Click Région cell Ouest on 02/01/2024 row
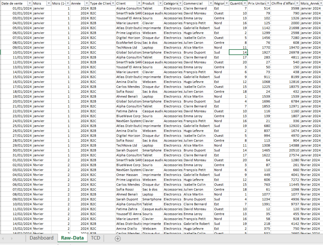This screenshot has width=323, height=245. click(221, 13)
